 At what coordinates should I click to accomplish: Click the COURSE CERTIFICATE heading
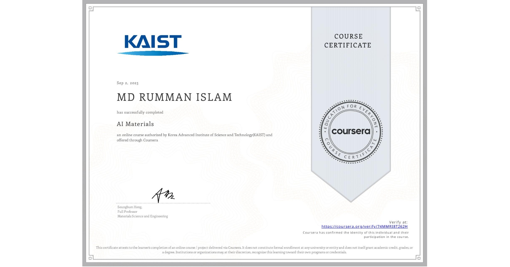tap(348, 41)
